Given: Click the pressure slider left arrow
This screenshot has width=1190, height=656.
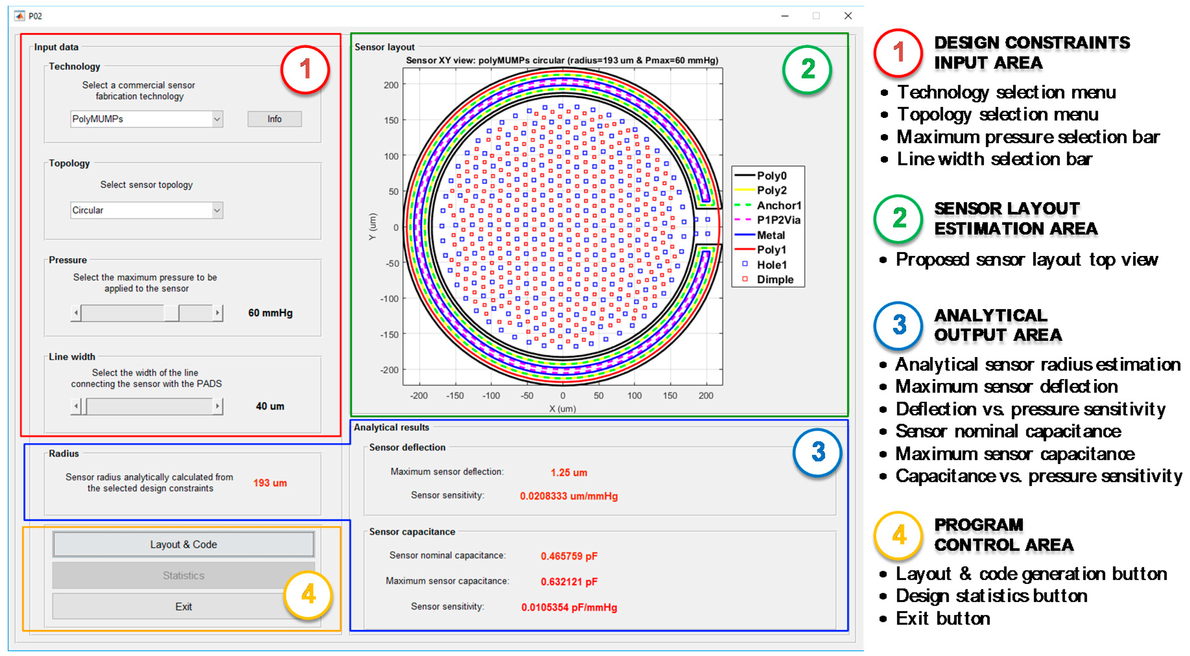Looking at the screenshot, I should [76, 313].
